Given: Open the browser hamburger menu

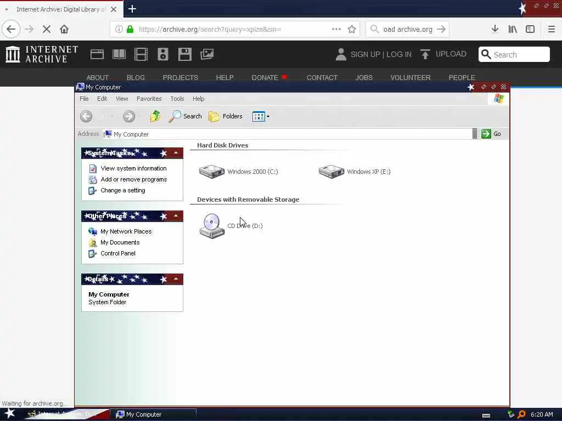Looking at the screenshot, I should 551,30.
